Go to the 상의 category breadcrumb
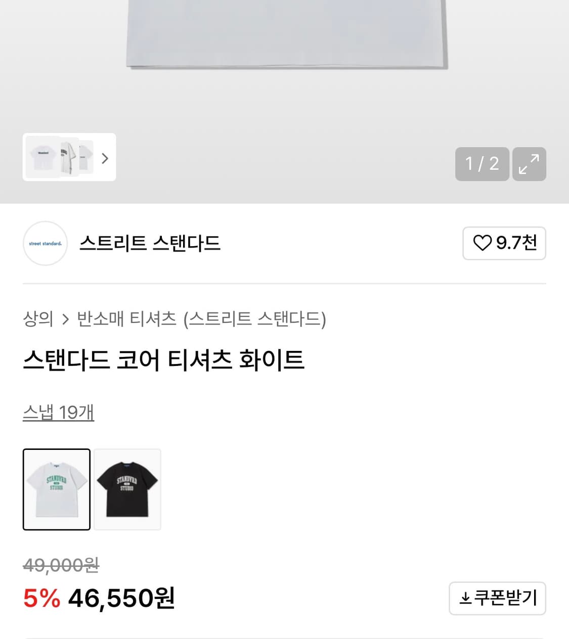The height and width of the screenshot is (639, 569). [38, 318]
